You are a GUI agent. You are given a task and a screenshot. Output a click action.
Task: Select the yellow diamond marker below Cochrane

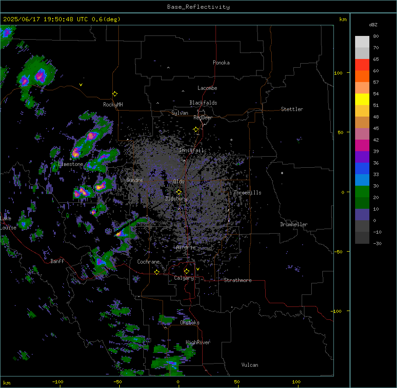pyautogui.click(x=157, y=272)
